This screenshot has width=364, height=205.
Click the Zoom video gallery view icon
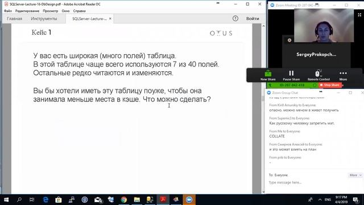point(359,15)
